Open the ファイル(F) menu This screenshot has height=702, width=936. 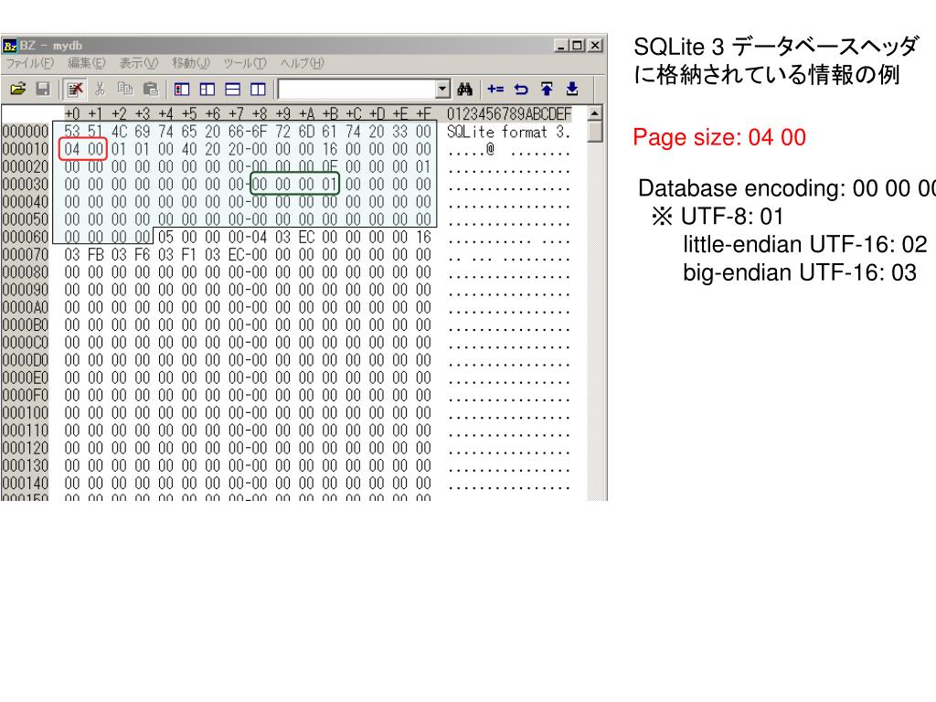point(30,63)
